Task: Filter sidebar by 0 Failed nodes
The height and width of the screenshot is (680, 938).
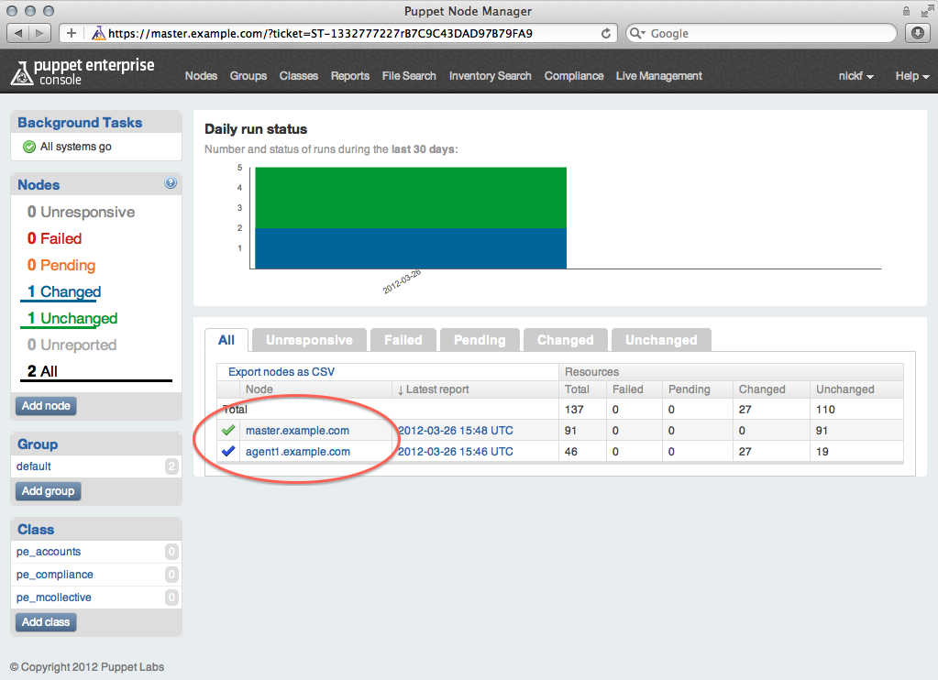Action: [54, 238]
